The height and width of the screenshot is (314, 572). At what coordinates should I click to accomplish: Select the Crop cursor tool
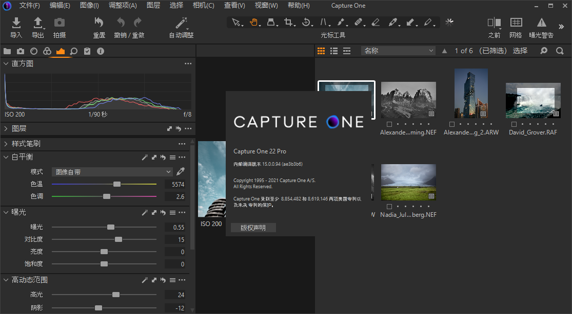(x=288, y=23)
